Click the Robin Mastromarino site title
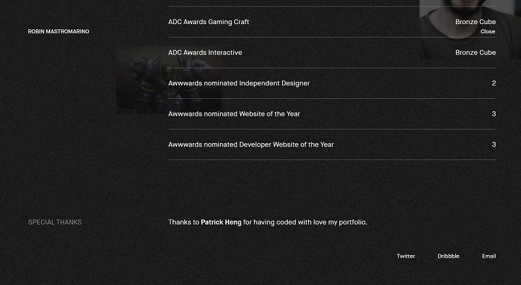 point(59,31)
